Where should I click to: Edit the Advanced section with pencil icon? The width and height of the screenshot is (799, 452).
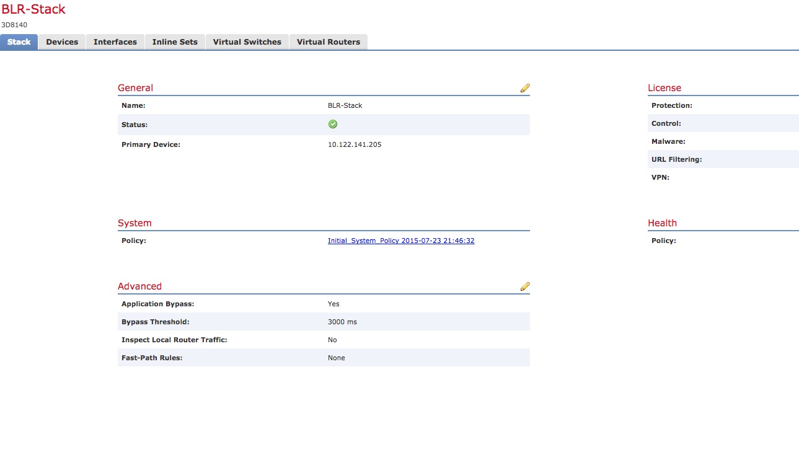525,286
